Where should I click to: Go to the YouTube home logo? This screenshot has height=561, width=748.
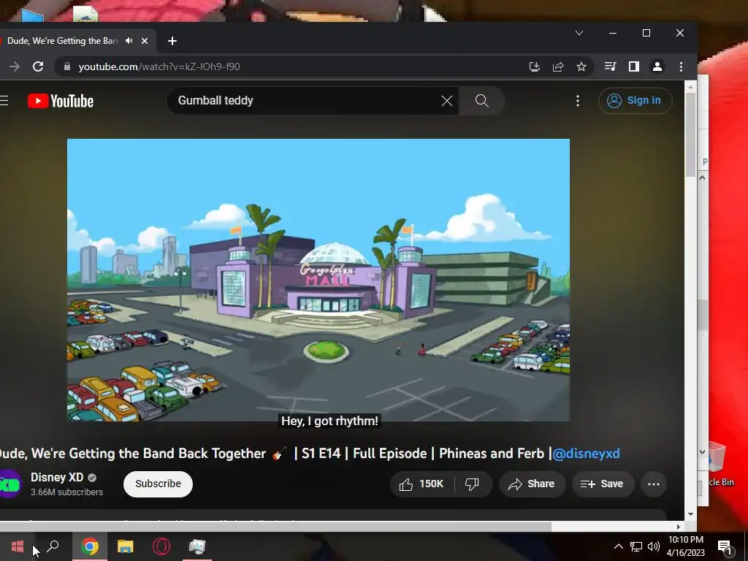pyautogui.click(x=61, y=101)
